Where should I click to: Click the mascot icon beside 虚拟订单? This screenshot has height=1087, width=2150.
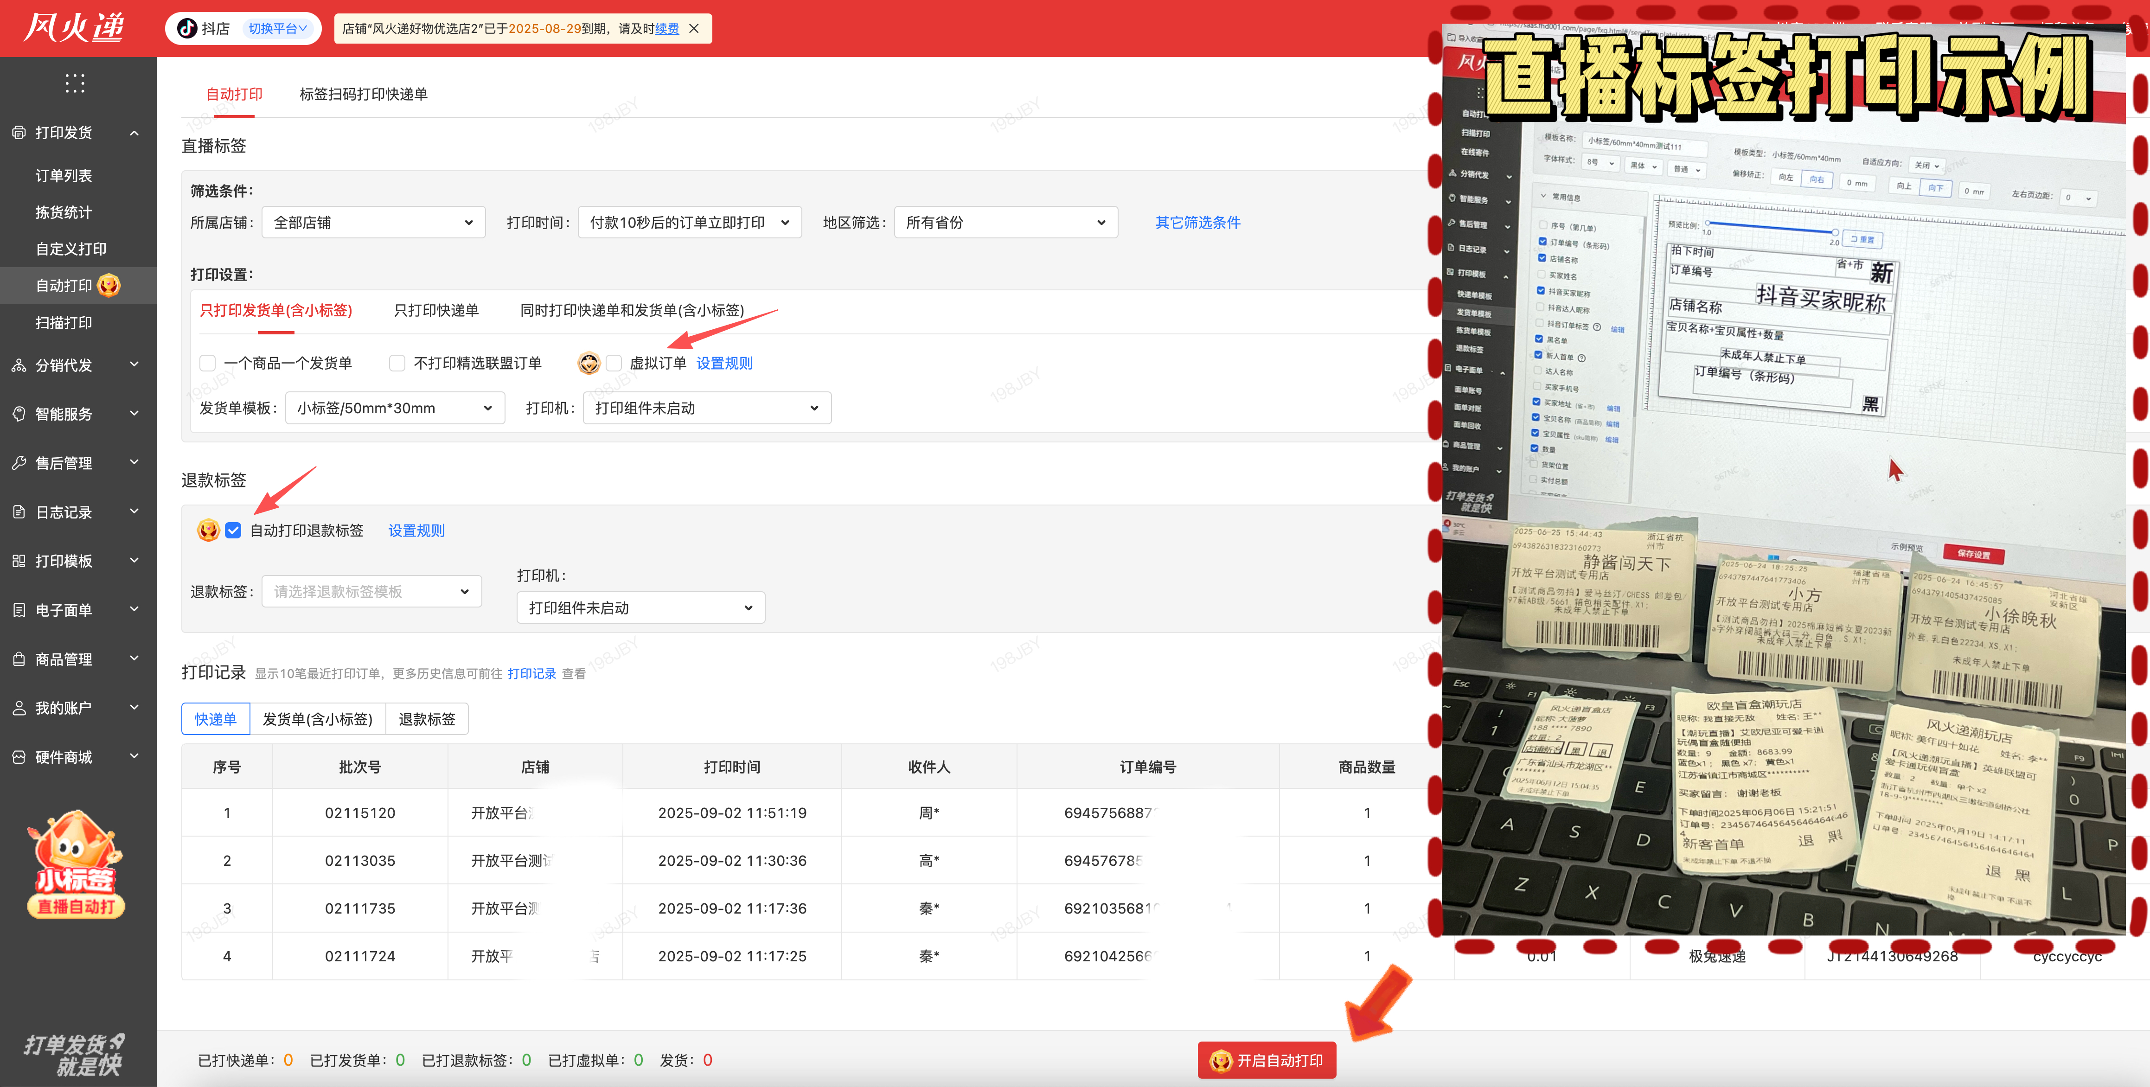pos(589,363)
